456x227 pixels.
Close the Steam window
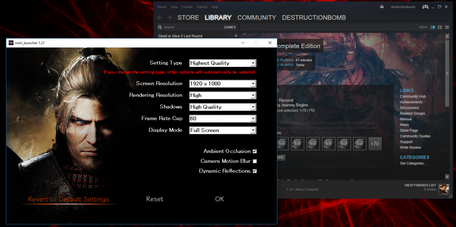click(x=446, y=7)
